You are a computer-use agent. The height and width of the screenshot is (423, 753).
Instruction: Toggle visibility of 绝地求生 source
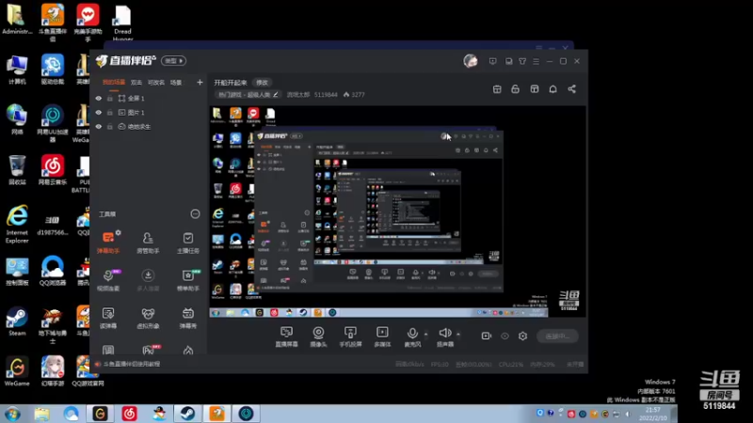(x=99, y=127)
